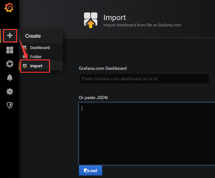Click the 'Or paste JSON' label

click(x=93, y=98)
